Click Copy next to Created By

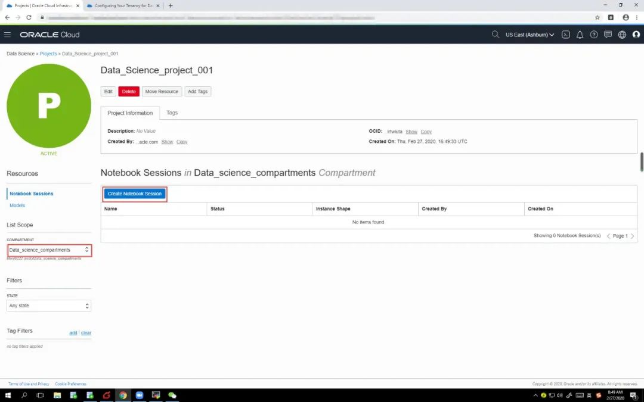182,142
